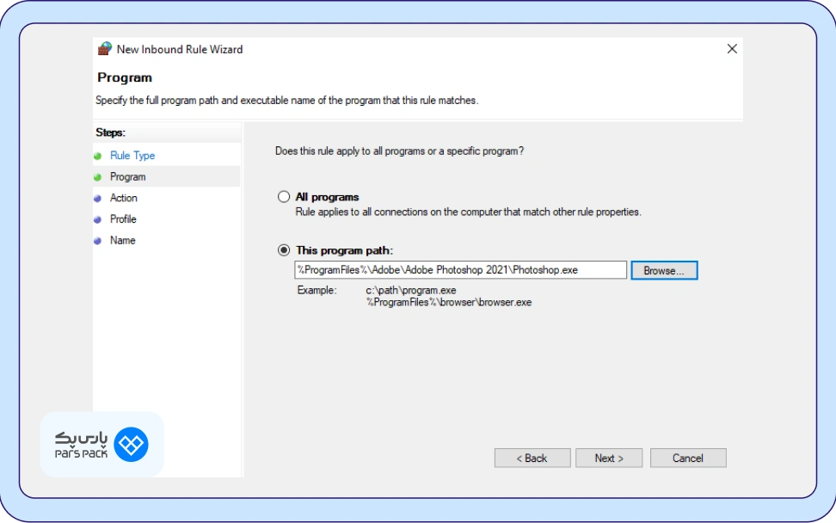Viewport: 836px width, 523px height.
Task: Click the purple bullet beside Name step
Action: tap(98, 241)
